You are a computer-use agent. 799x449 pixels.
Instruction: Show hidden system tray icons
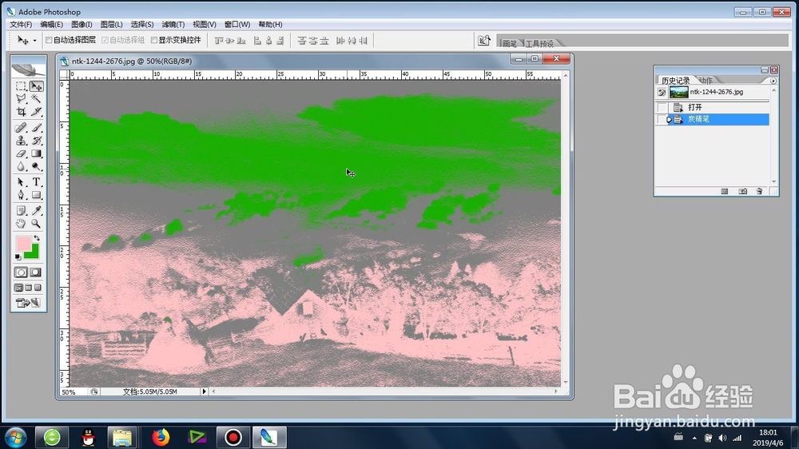coord(694,438)
